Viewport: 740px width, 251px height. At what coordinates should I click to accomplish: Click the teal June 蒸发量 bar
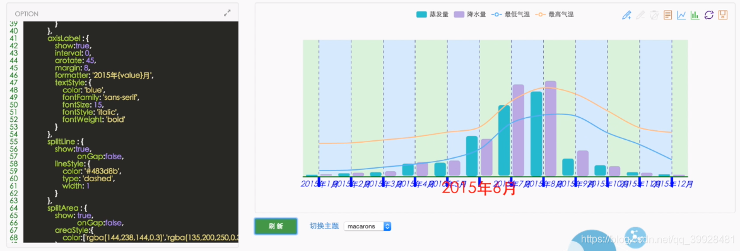pos(472,157)
